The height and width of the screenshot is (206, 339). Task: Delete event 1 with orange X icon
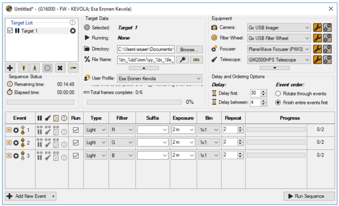pyautogui.click(x=9, y=130)
